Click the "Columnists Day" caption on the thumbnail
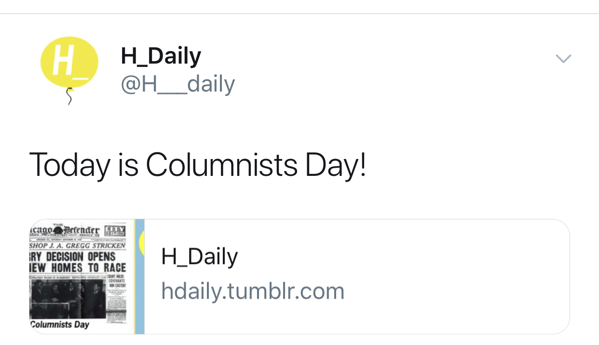 coord(60,324)
